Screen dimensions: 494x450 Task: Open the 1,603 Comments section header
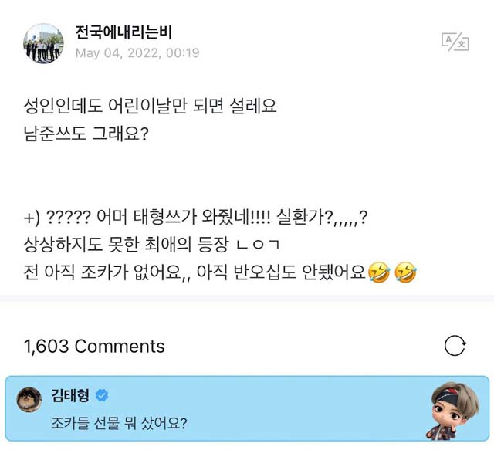point(94,346)
